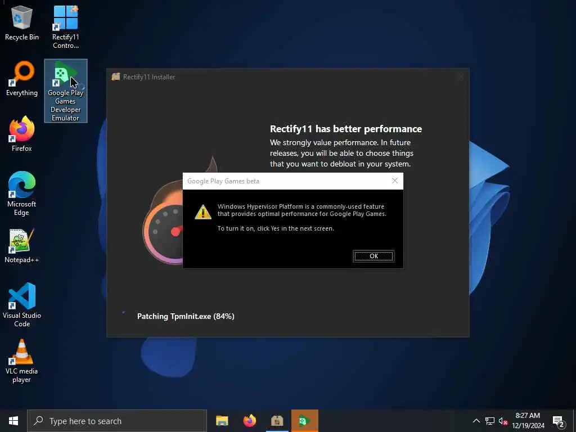Click 'Patching TpmInit.exe (84%)' status text
The height and width of the screenshot is (432, 576).
[186, 316]
